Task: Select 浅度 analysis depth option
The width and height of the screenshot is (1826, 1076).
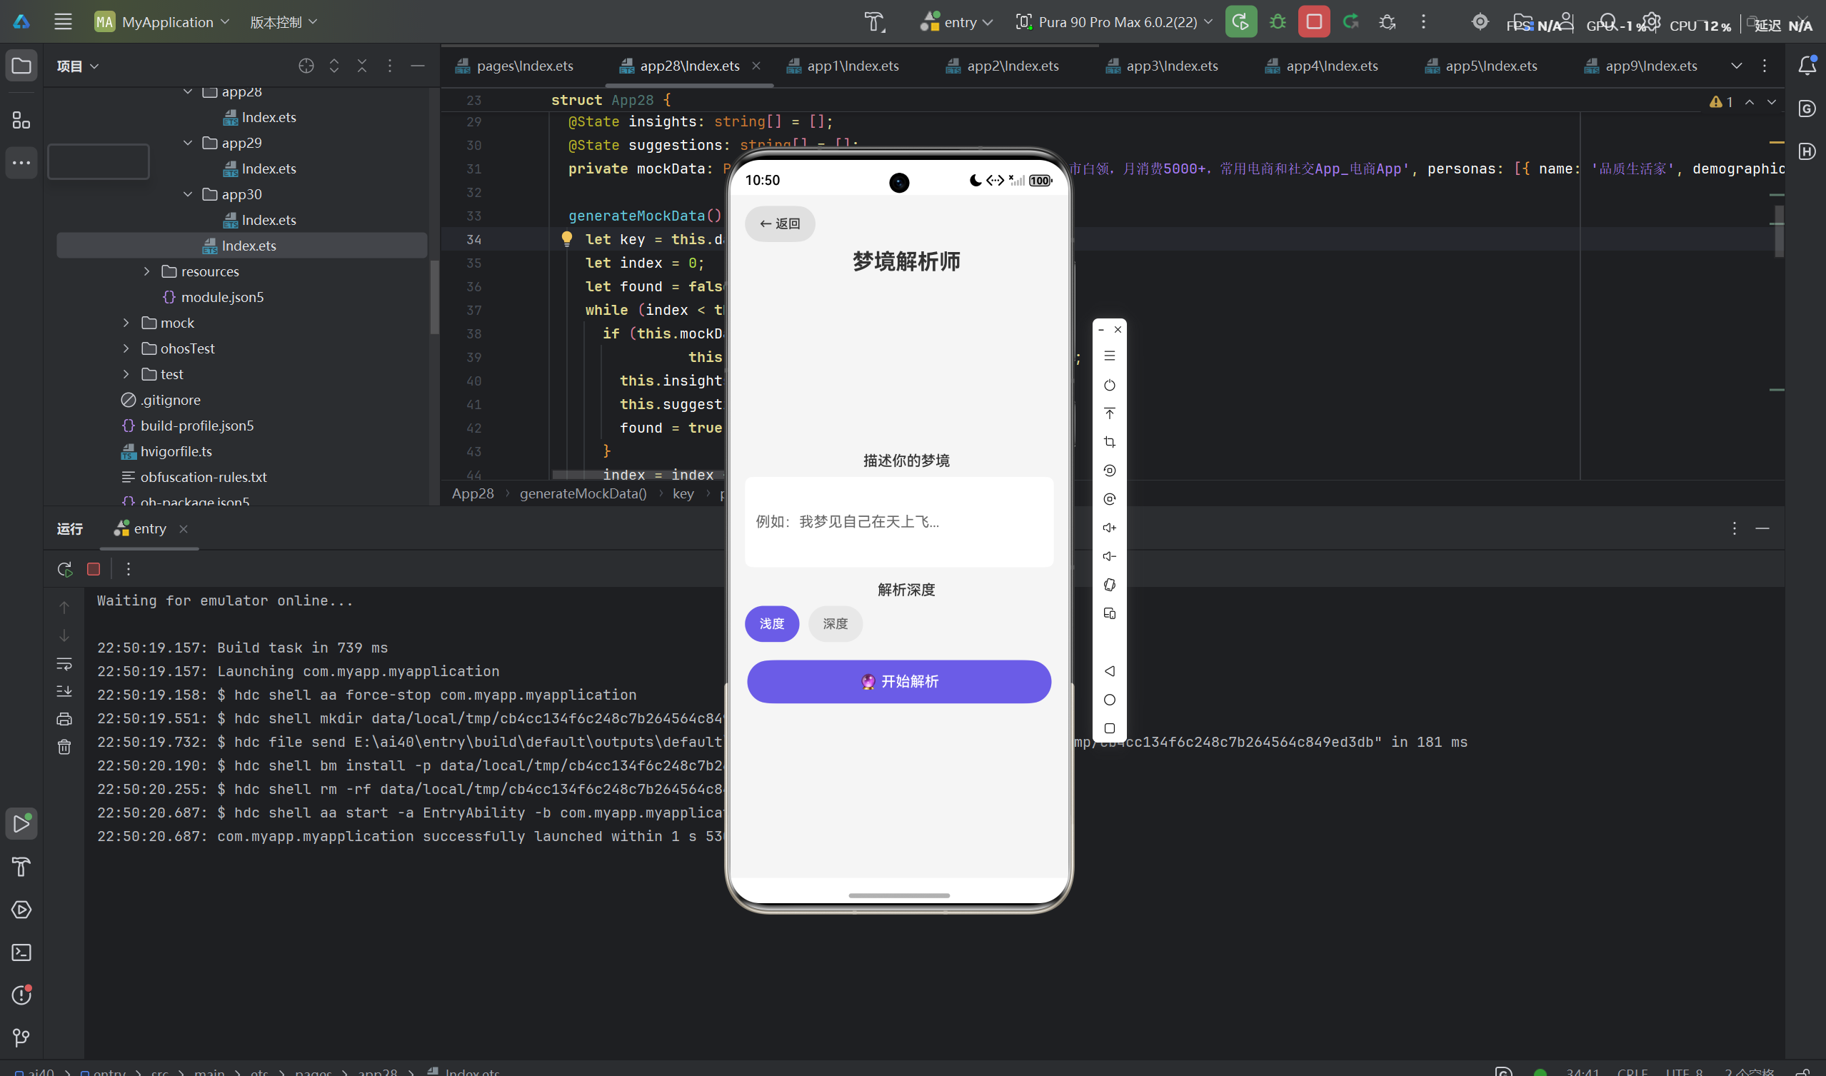Action: point(771,623)
